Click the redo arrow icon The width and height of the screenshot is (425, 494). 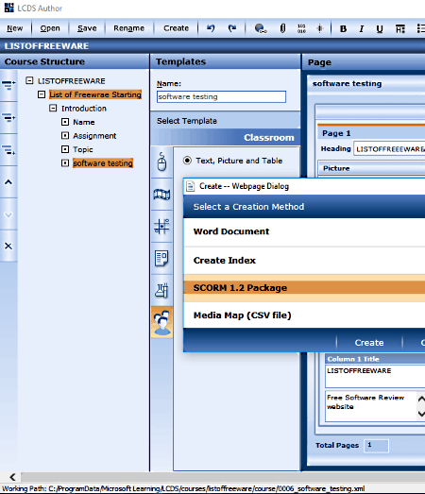[x=232, y=28]
